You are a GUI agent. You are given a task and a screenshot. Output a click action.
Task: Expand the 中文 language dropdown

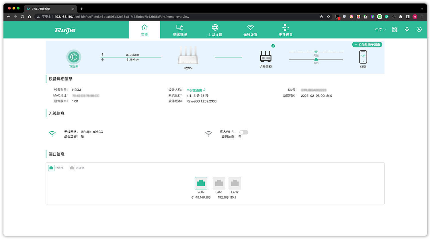point(380,29)
